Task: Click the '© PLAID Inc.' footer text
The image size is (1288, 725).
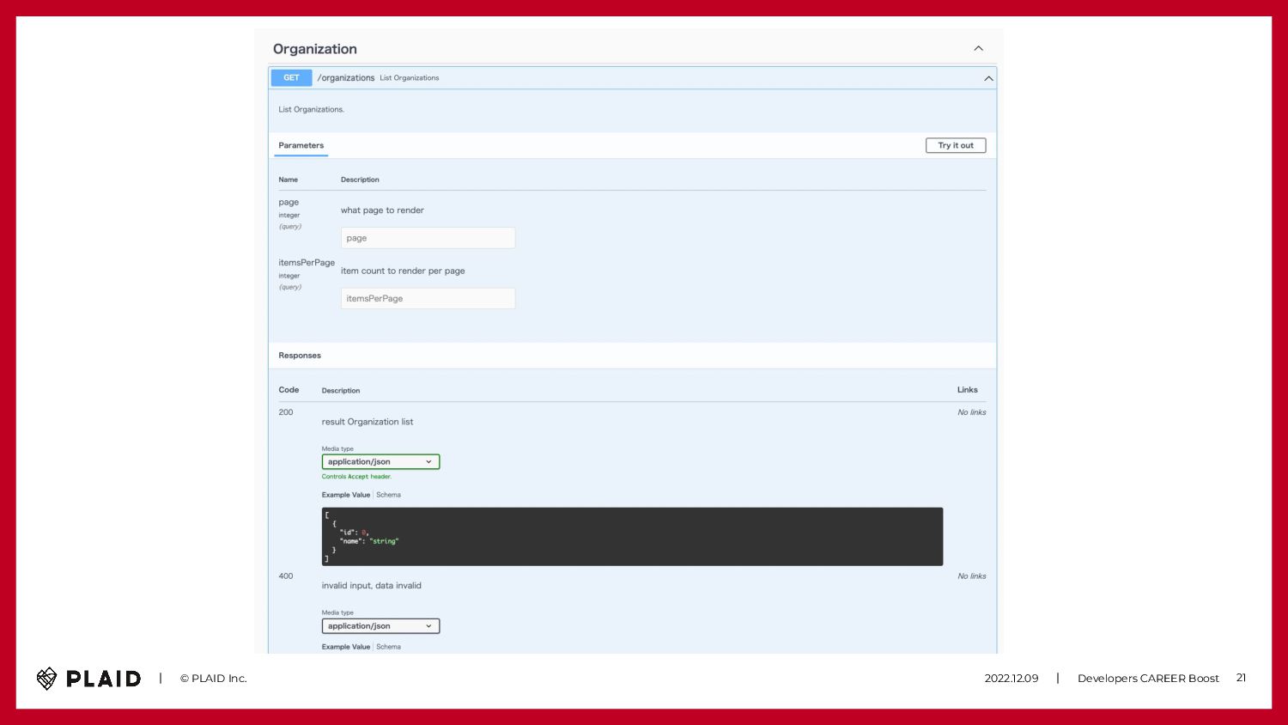Action: point(214,679)
